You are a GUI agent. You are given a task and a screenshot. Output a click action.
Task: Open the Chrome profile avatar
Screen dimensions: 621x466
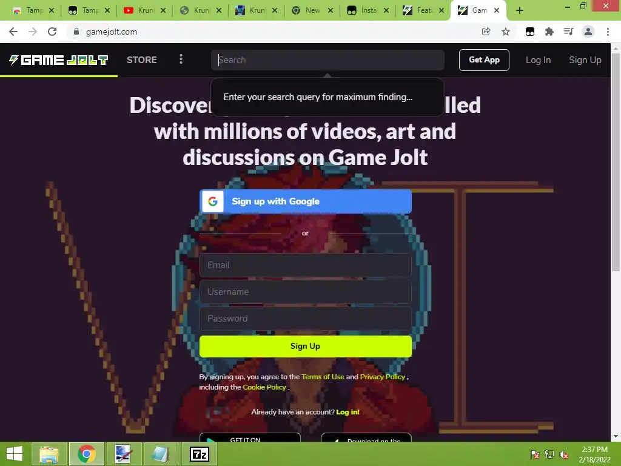[588, 32]
